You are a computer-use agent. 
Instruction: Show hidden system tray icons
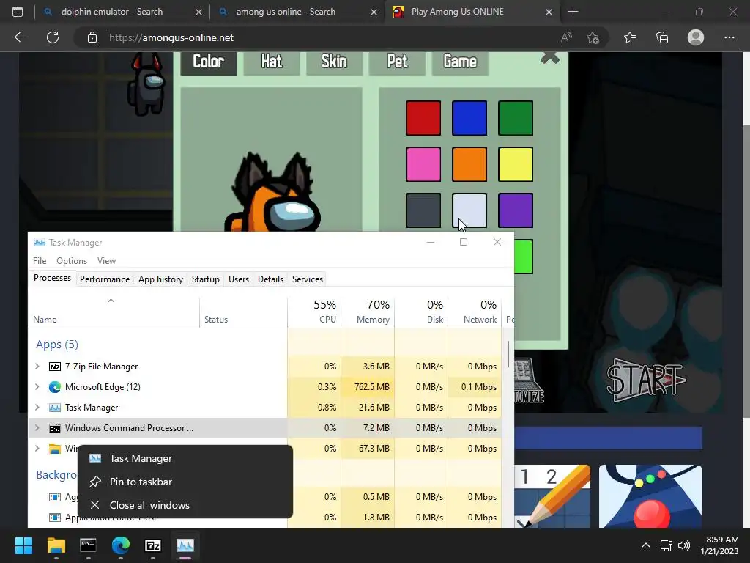pos(646,545)
